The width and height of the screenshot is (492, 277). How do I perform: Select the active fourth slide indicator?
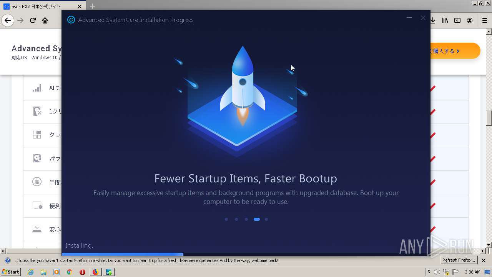click(257, 219)
